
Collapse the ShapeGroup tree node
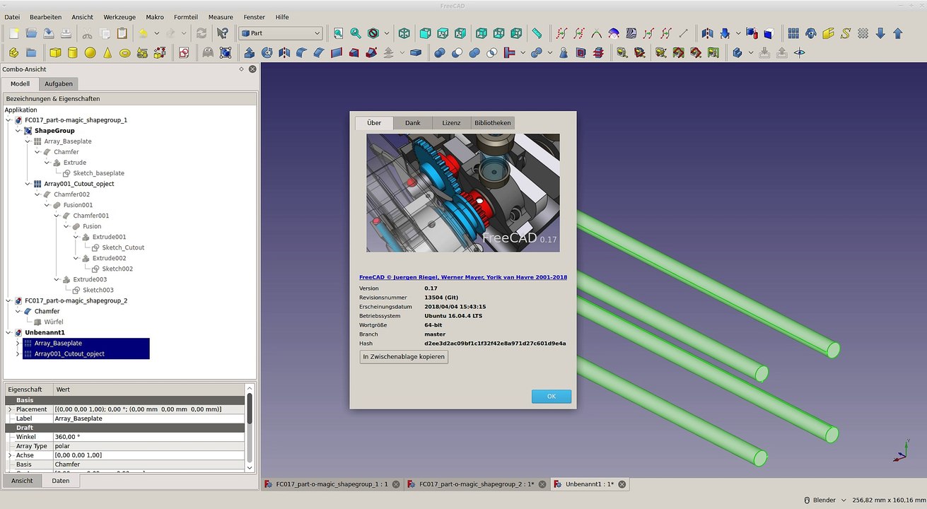pyautogui.click(x=18, y=131)
